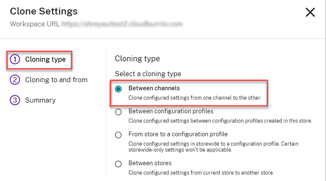Click the step 2 numbered circle icon
The image size is (326, 181).
[x=15, y=80]
